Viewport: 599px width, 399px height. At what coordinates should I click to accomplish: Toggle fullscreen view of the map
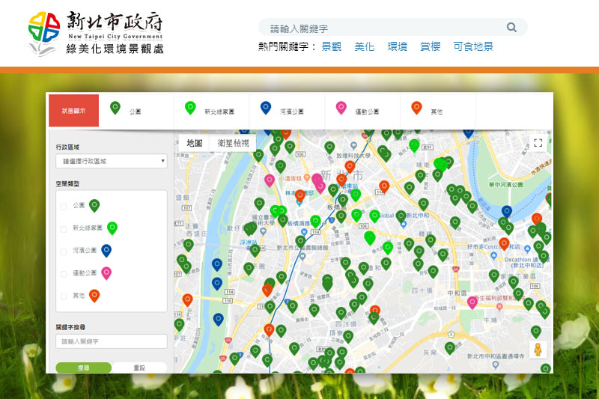point(537,142)
